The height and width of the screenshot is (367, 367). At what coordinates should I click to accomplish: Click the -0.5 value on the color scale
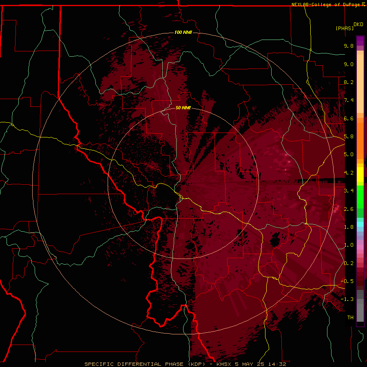click(x=347, y=281)
